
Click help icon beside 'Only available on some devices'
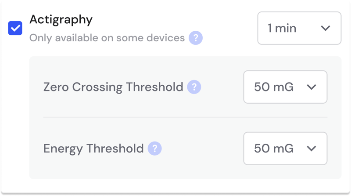(x=195, y=38)
